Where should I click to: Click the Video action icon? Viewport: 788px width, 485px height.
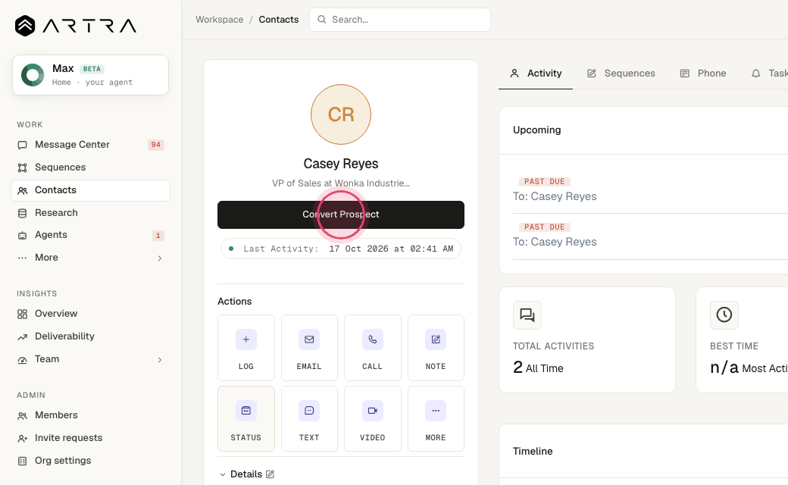(372, 411)
